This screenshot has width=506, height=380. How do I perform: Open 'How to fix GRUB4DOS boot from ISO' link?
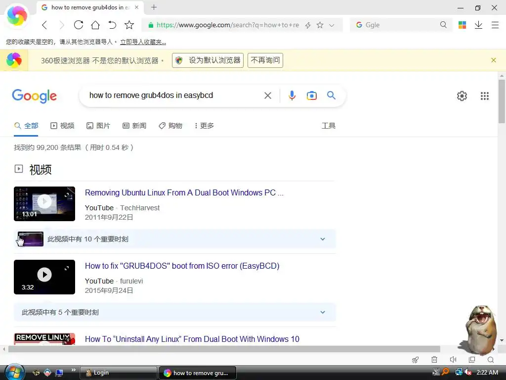[182, 266]
